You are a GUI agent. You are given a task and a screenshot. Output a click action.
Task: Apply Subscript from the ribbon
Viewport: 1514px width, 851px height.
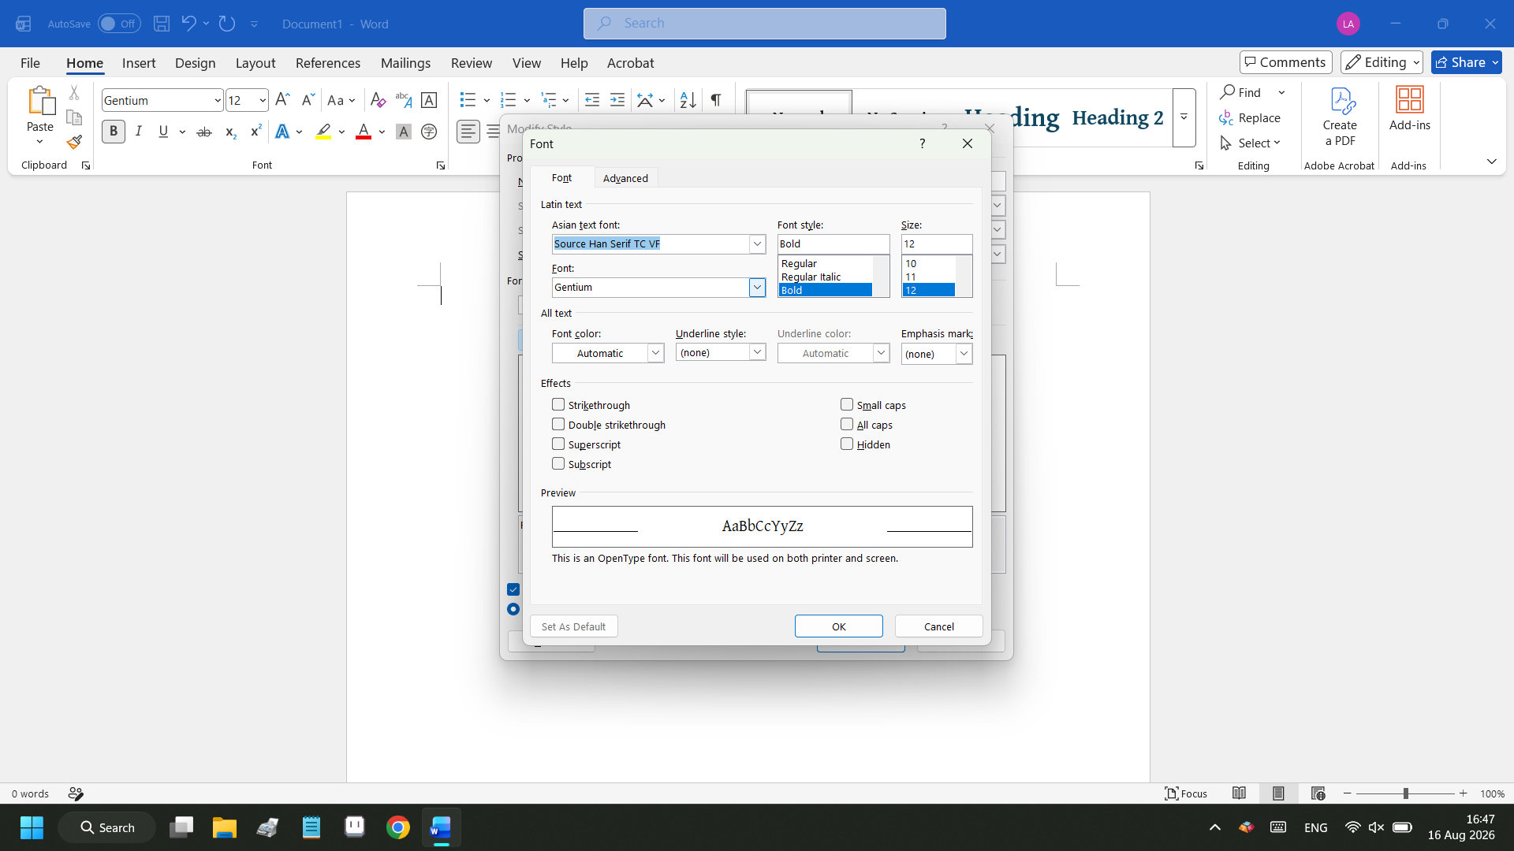pos(230,132)
